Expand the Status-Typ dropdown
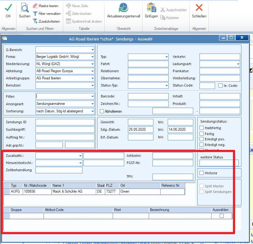Viewport: 253px width, 244px height. click(x=166, y=86)
